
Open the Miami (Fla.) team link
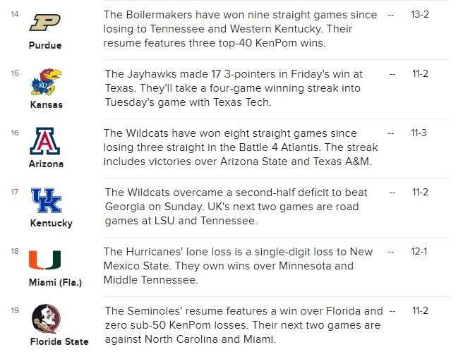[x=55, y=282]
